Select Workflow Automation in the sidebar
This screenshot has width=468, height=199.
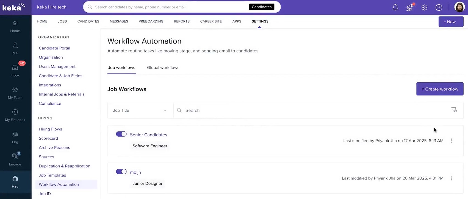66,184
